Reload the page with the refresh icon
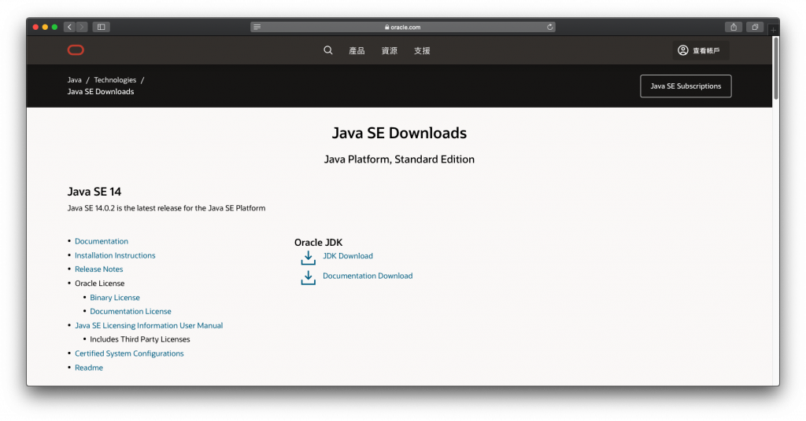This screenshot has height=421, width=806. (x=549, y=27)
